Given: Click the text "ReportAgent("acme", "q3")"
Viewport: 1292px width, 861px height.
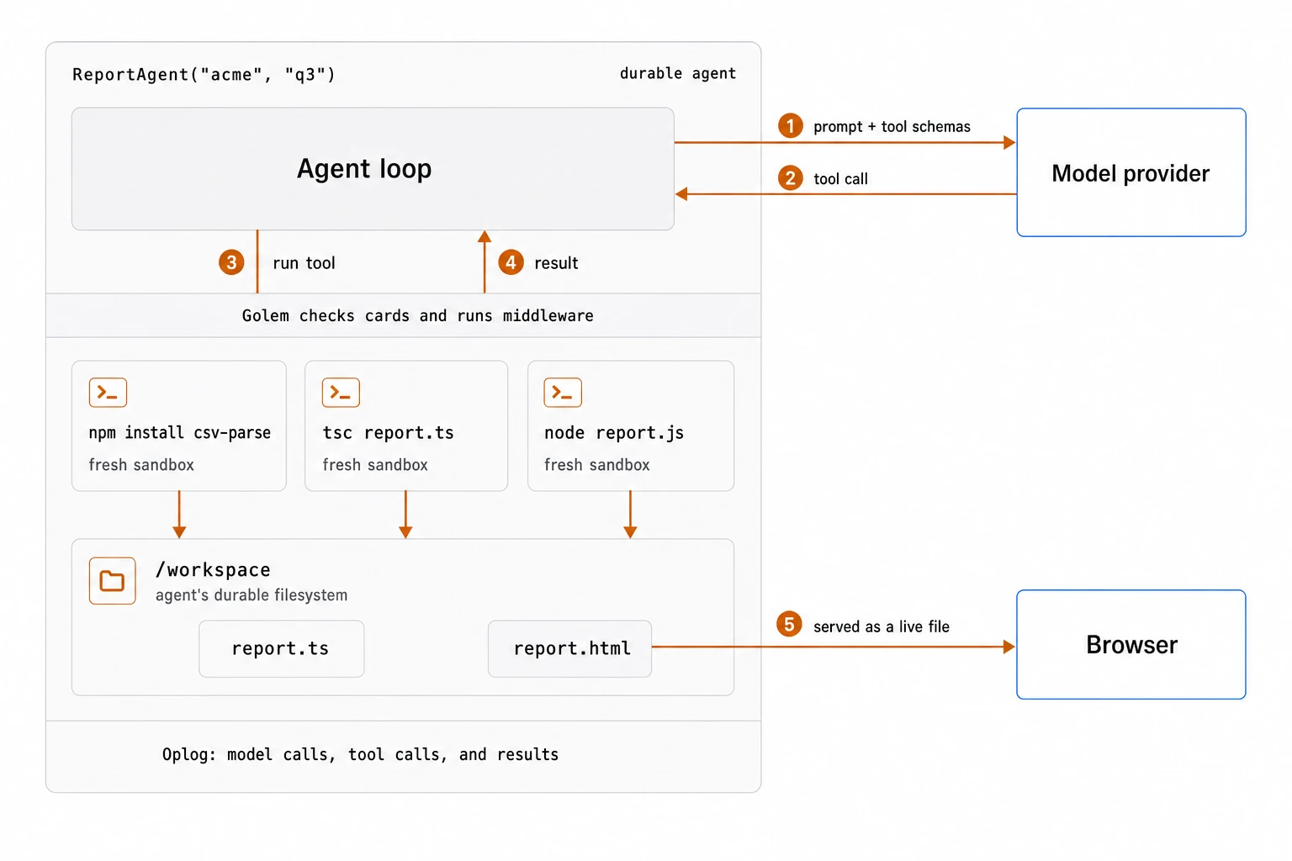Looking at the screenshot, I should tap(204, 75).
